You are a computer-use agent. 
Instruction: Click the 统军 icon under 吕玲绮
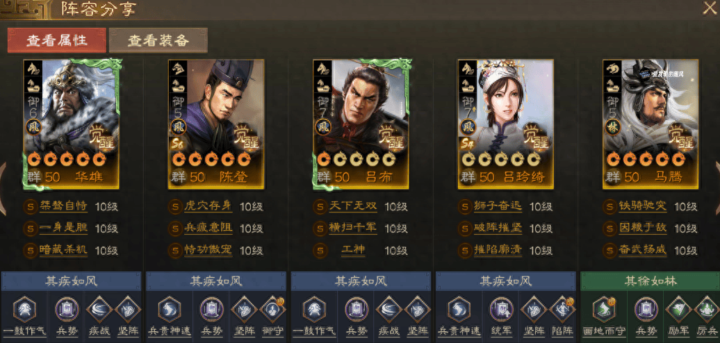coord(501,309)
